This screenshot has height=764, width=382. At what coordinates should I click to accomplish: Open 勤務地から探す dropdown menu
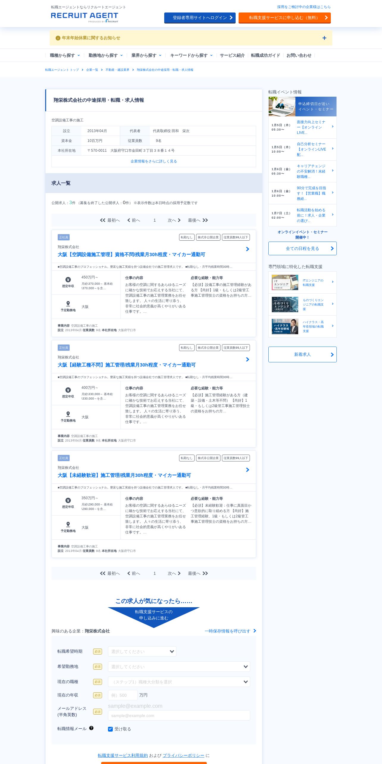[106, 55]
